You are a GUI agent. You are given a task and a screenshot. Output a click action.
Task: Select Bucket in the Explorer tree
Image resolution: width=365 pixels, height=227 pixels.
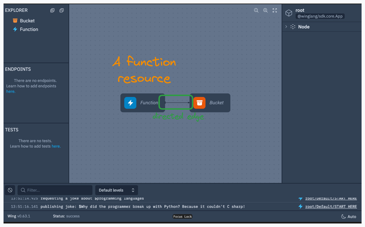click(x=27, y=21)
